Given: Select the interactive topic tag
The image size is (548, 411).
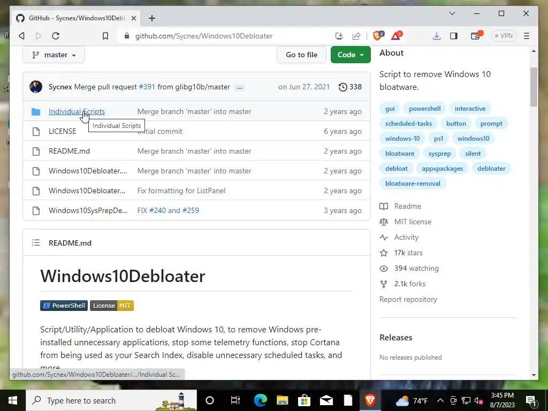Looking at the screenshot, I should coord(470,109).
